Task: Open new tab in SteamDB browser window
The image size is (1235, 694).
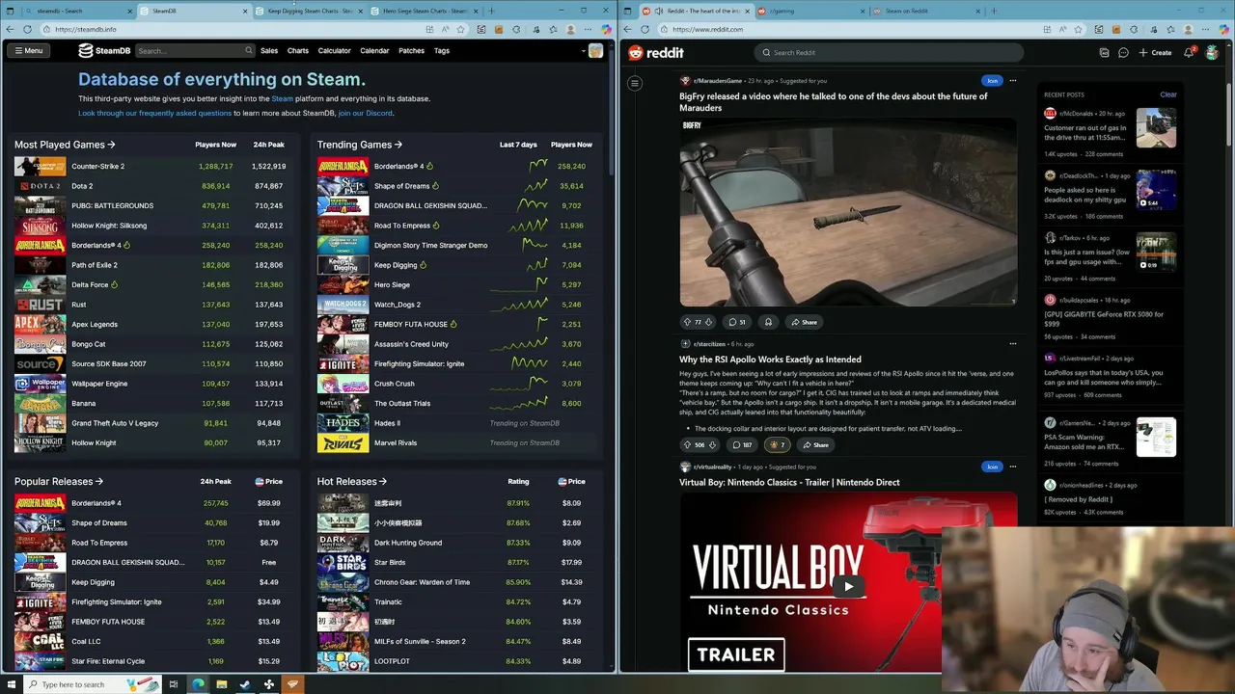Action: [492, 11]
